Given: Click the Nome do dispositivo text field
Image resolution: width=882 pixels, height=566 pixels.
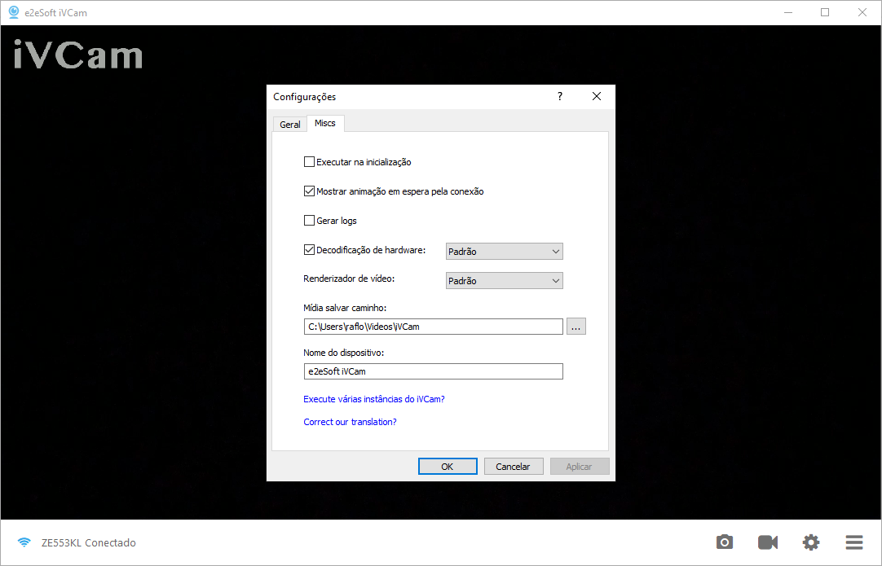Looking at the screenshot, I should coord(433,371).
